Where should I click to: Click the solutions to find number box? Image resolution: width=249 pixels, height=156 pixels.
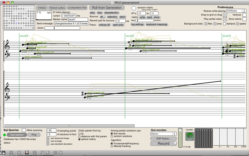coord(51,134)
